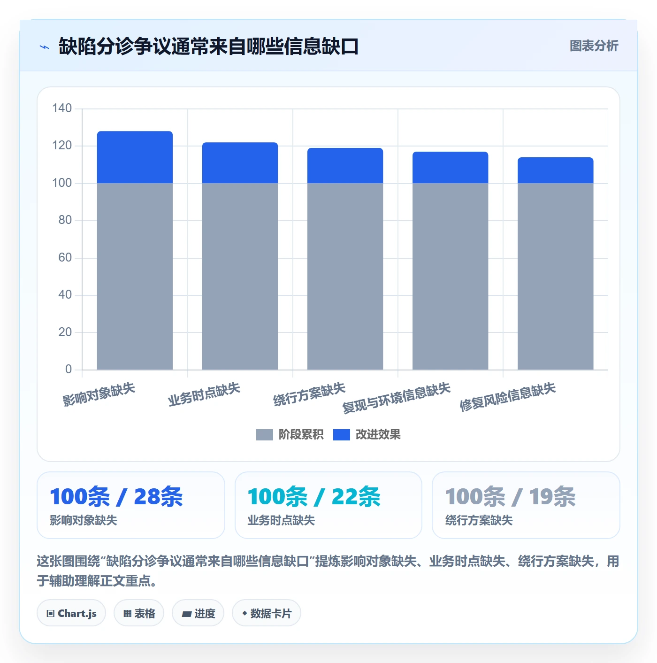Click the blue segment of 业务时点缺失 bar
This screenshot has height=663, width=657.
240,163
